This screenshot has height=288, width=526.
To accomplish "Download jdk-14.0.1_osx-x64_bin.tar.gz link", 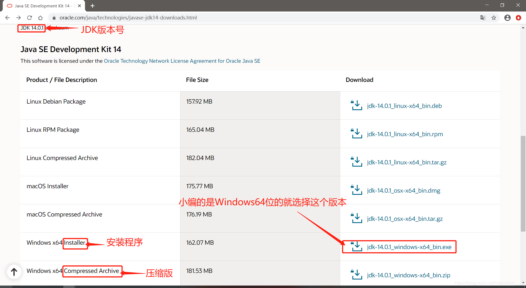I will [x=405, y=219].
